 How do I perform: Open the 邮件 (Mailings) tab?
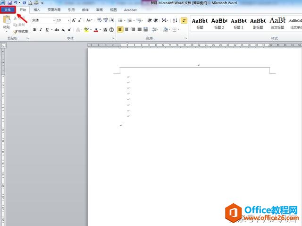tap(85, 10)
